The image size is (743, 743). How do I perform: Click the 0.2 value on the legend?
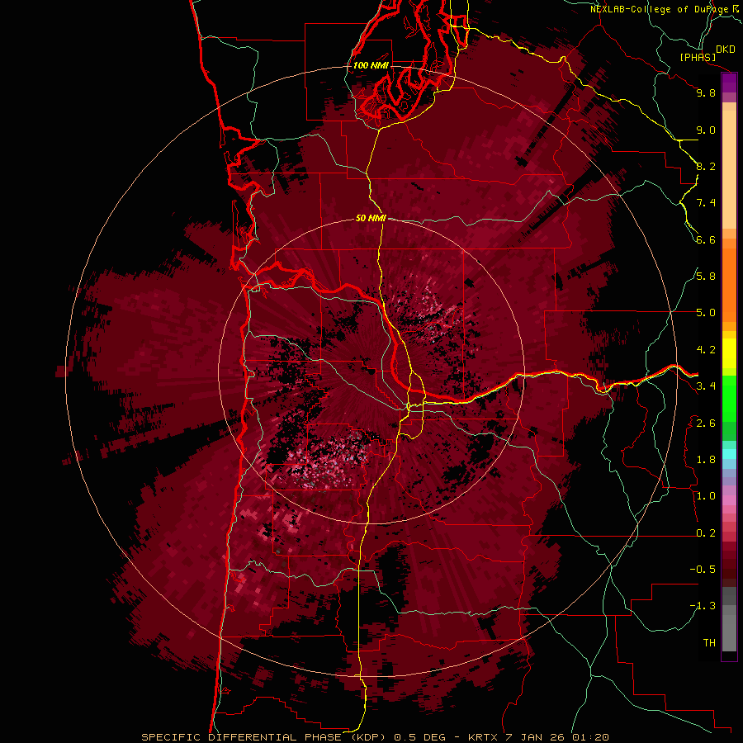coord(706,533)
